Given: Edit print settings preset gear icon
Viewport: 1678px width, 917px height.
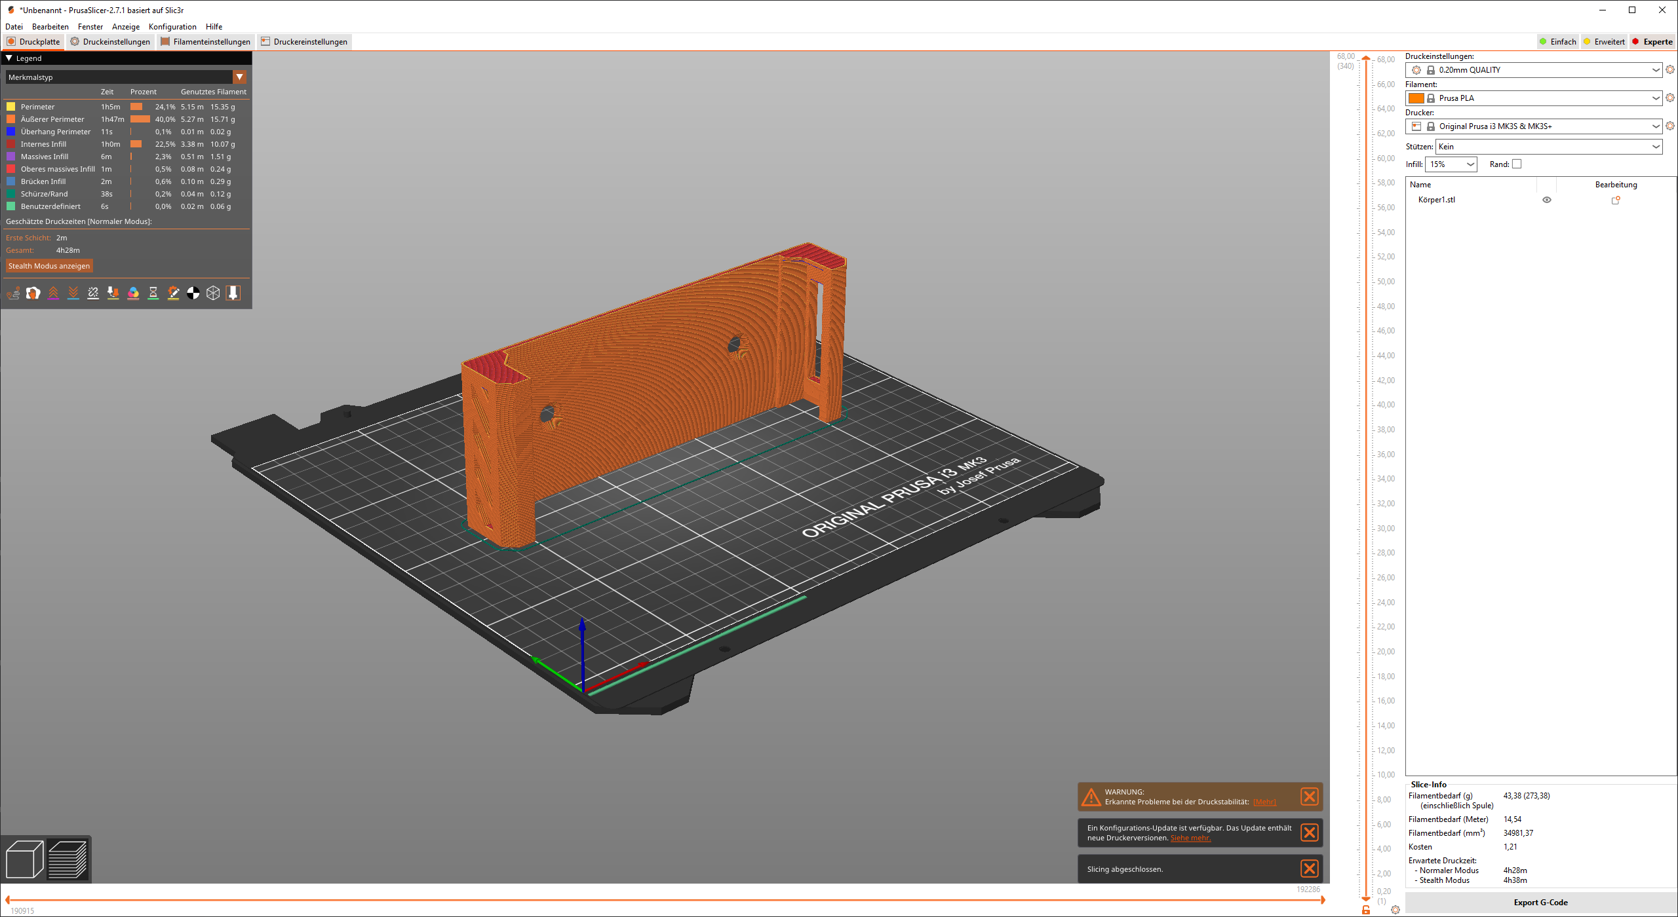Looking at the screenshot, I should point(1670,69).
